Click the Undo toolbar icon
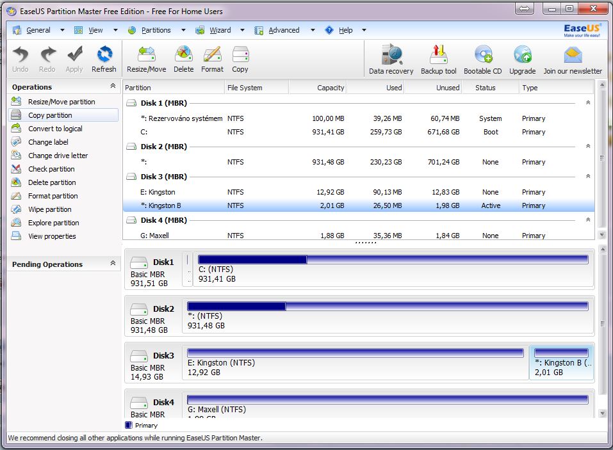This screenshot has width=613, height=450. point(20,54)
